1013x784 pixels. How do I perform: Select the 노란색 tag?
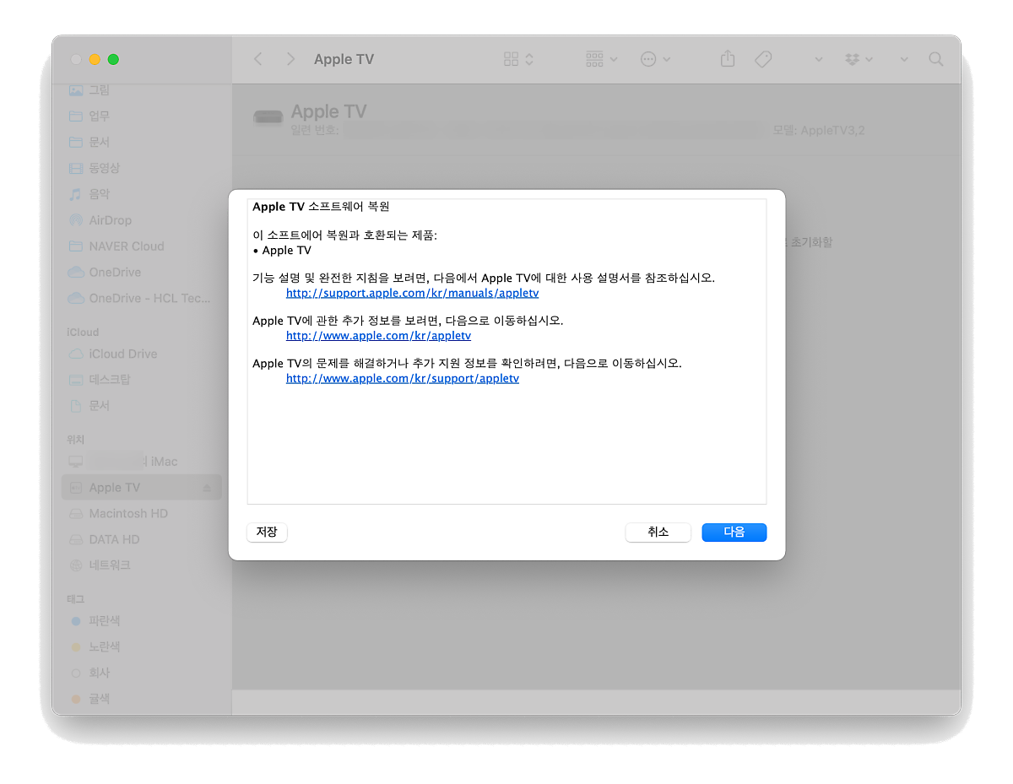[x=141, y=646]
